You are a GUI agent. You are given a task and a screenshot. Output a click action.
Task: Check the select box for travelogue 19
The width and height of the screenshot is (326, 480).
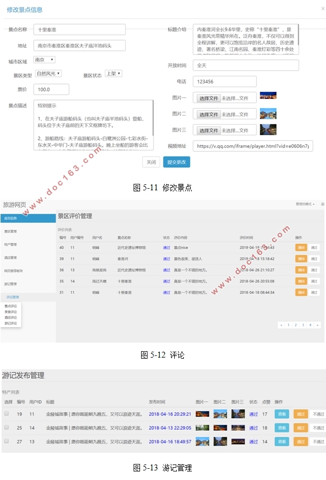(6, 414)
